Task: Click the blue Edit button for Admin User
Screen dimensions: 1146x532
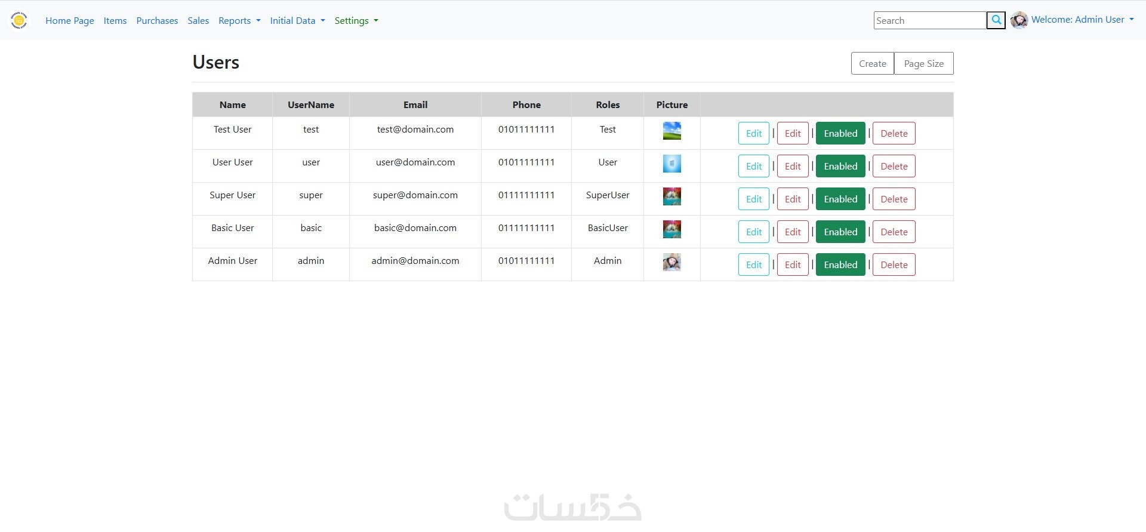Action: 754,265
